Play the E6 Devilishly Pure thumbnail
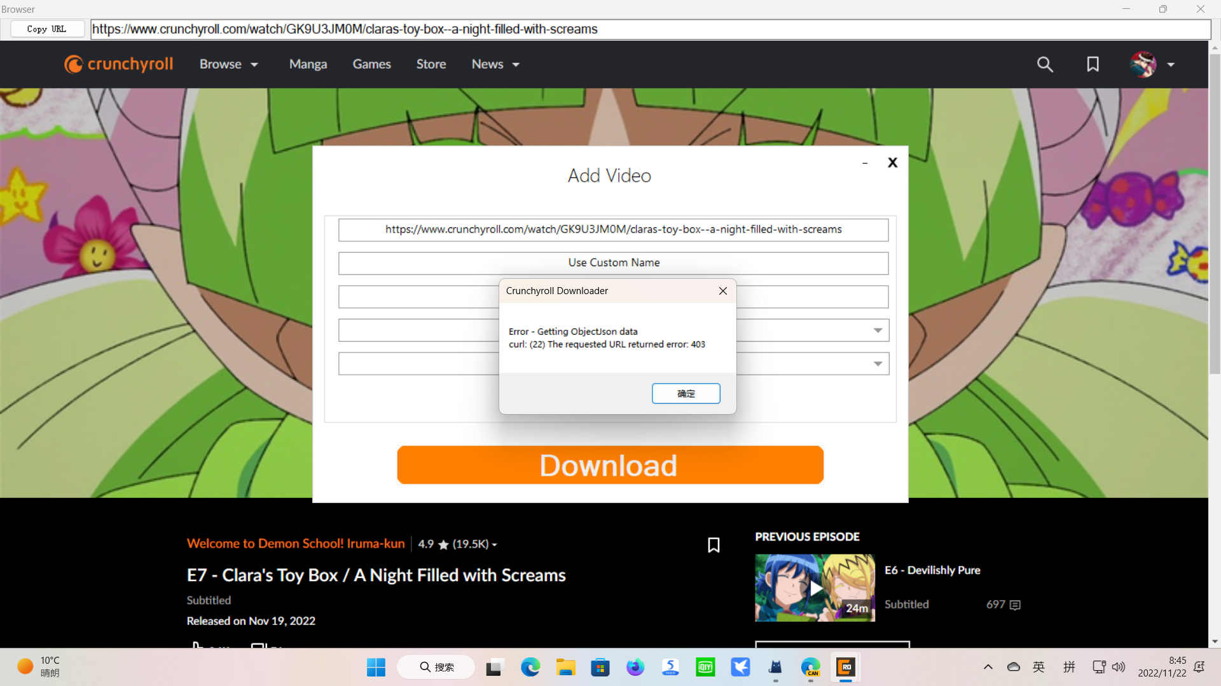This screenshot has height=686, width=1221. [x=815, y=588]
